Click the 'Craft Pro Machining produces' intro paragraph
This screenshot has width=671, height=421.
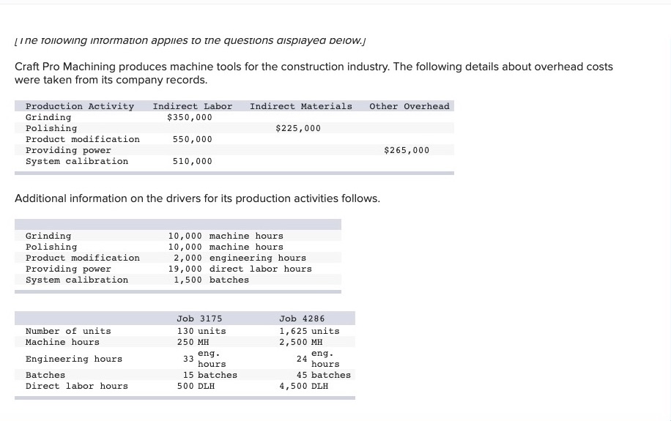pos(314,73)
